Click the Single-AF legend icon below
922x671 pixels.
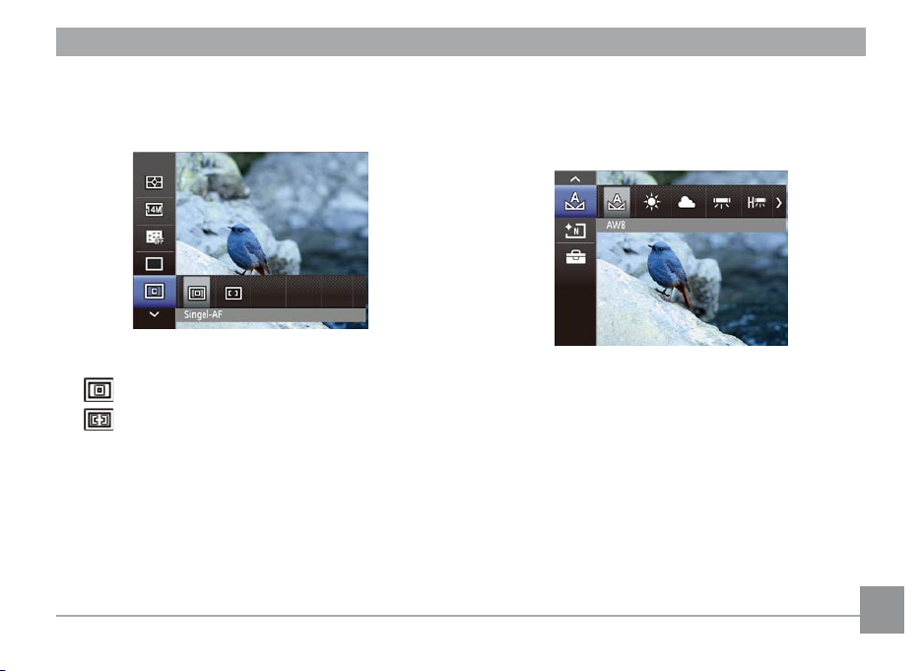pos(99,390)
